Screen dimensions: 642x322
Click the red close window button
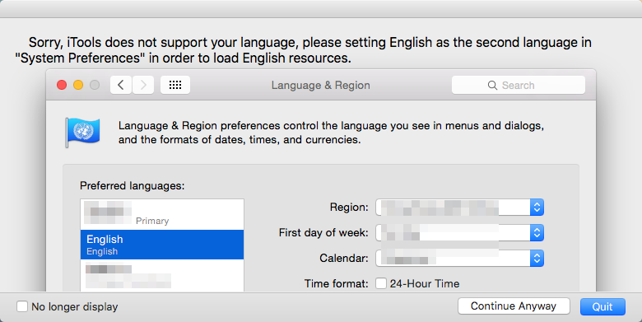tap(62, 85)
